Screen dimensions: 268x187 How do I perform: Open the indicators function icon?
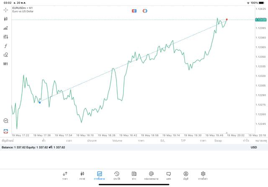point(6,46)
